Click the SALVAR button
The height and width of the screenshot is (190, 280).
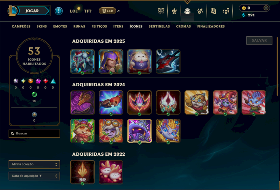tap(259, 41)
